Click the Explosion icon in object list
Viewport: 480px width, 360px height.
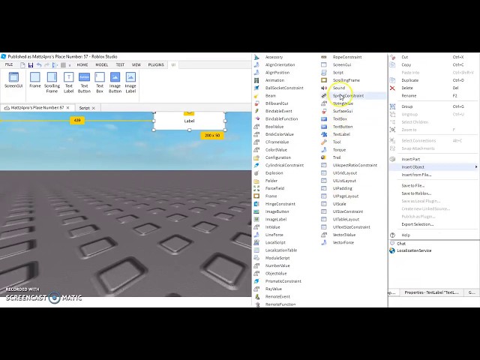pos(256,173)
